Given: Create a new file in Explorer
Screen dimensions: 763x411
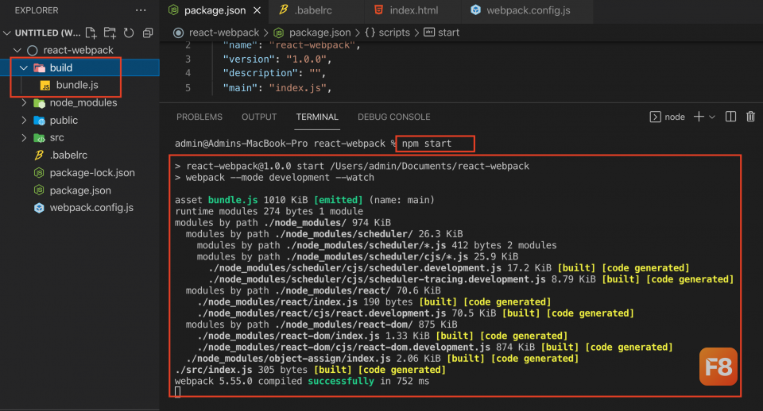Looking at the screenshot, I should pyautogui.click(x=91, y=33).
